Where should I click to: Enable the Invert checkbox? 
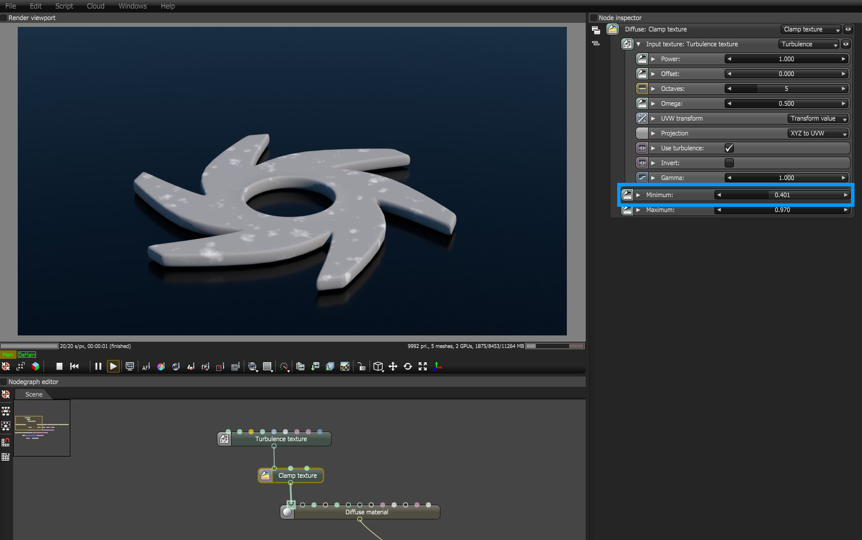(729, 163)
